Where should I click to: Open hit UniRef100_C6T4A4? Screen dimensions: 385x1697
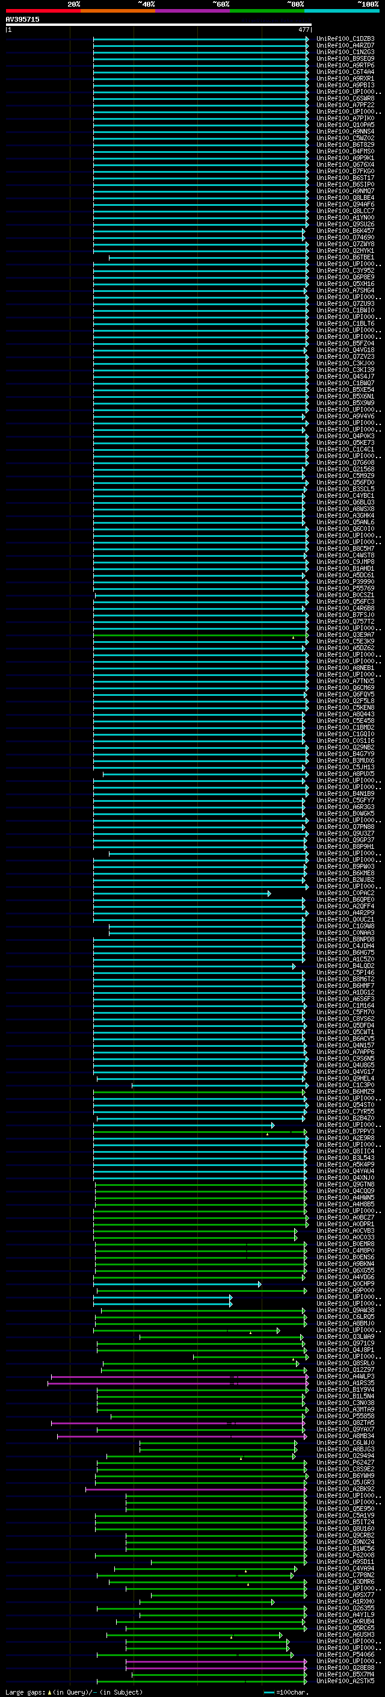(x=345, y=72)
